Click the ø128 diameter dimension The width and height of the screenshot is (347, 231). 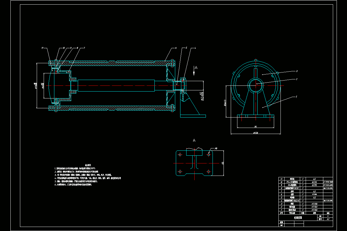256,133
